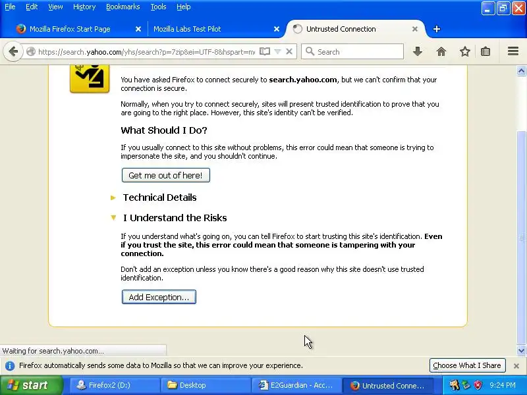The image size is (527, 395).
Task: Close the Untrusted Connection tab
Action: tap(415, 29)
